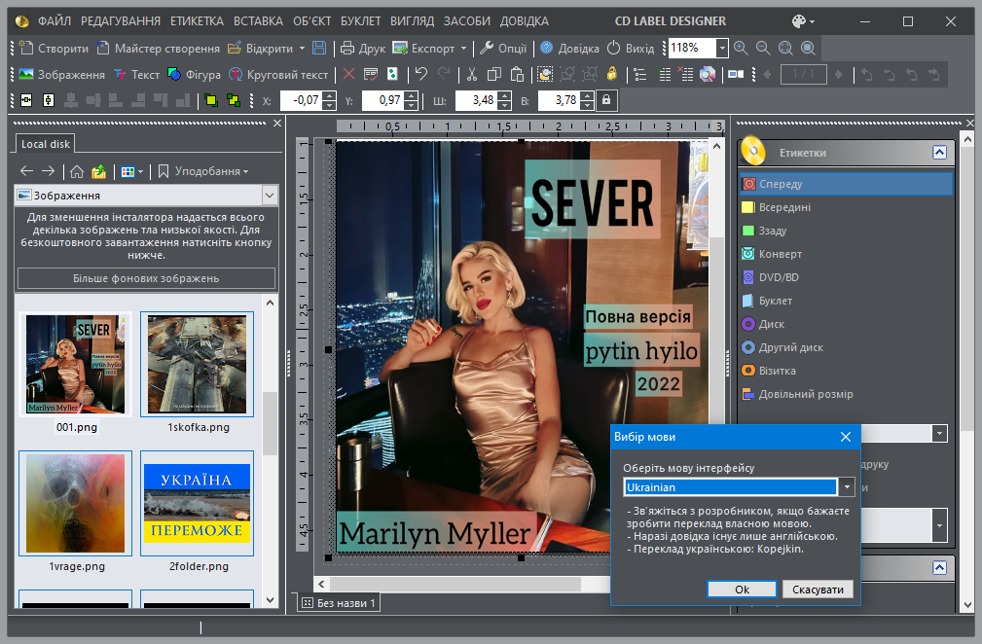The image size is (982, 644).
Task: Navigate back in the file browser
Action: (x=26, y=171)
